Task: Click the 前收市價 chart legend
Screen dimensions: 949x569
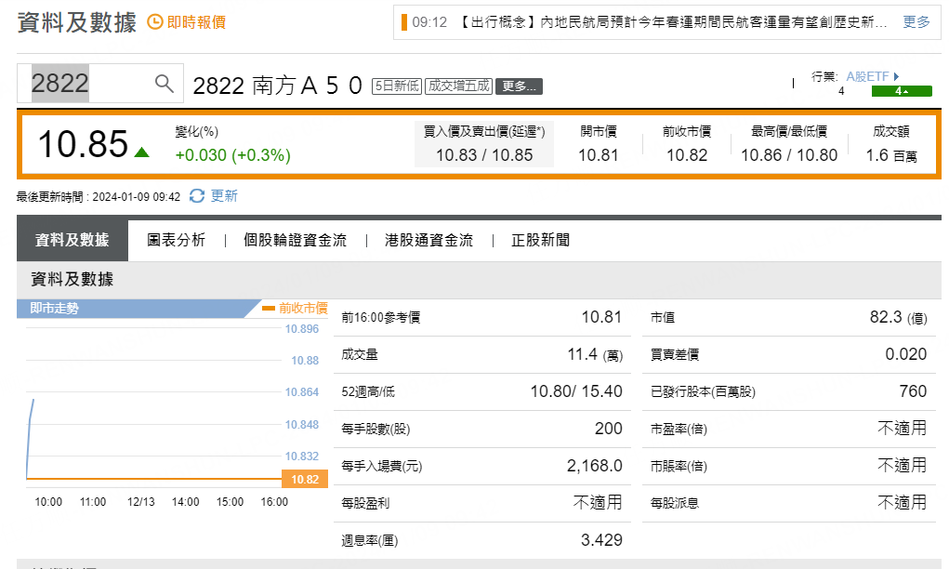Action: point(295,308)
